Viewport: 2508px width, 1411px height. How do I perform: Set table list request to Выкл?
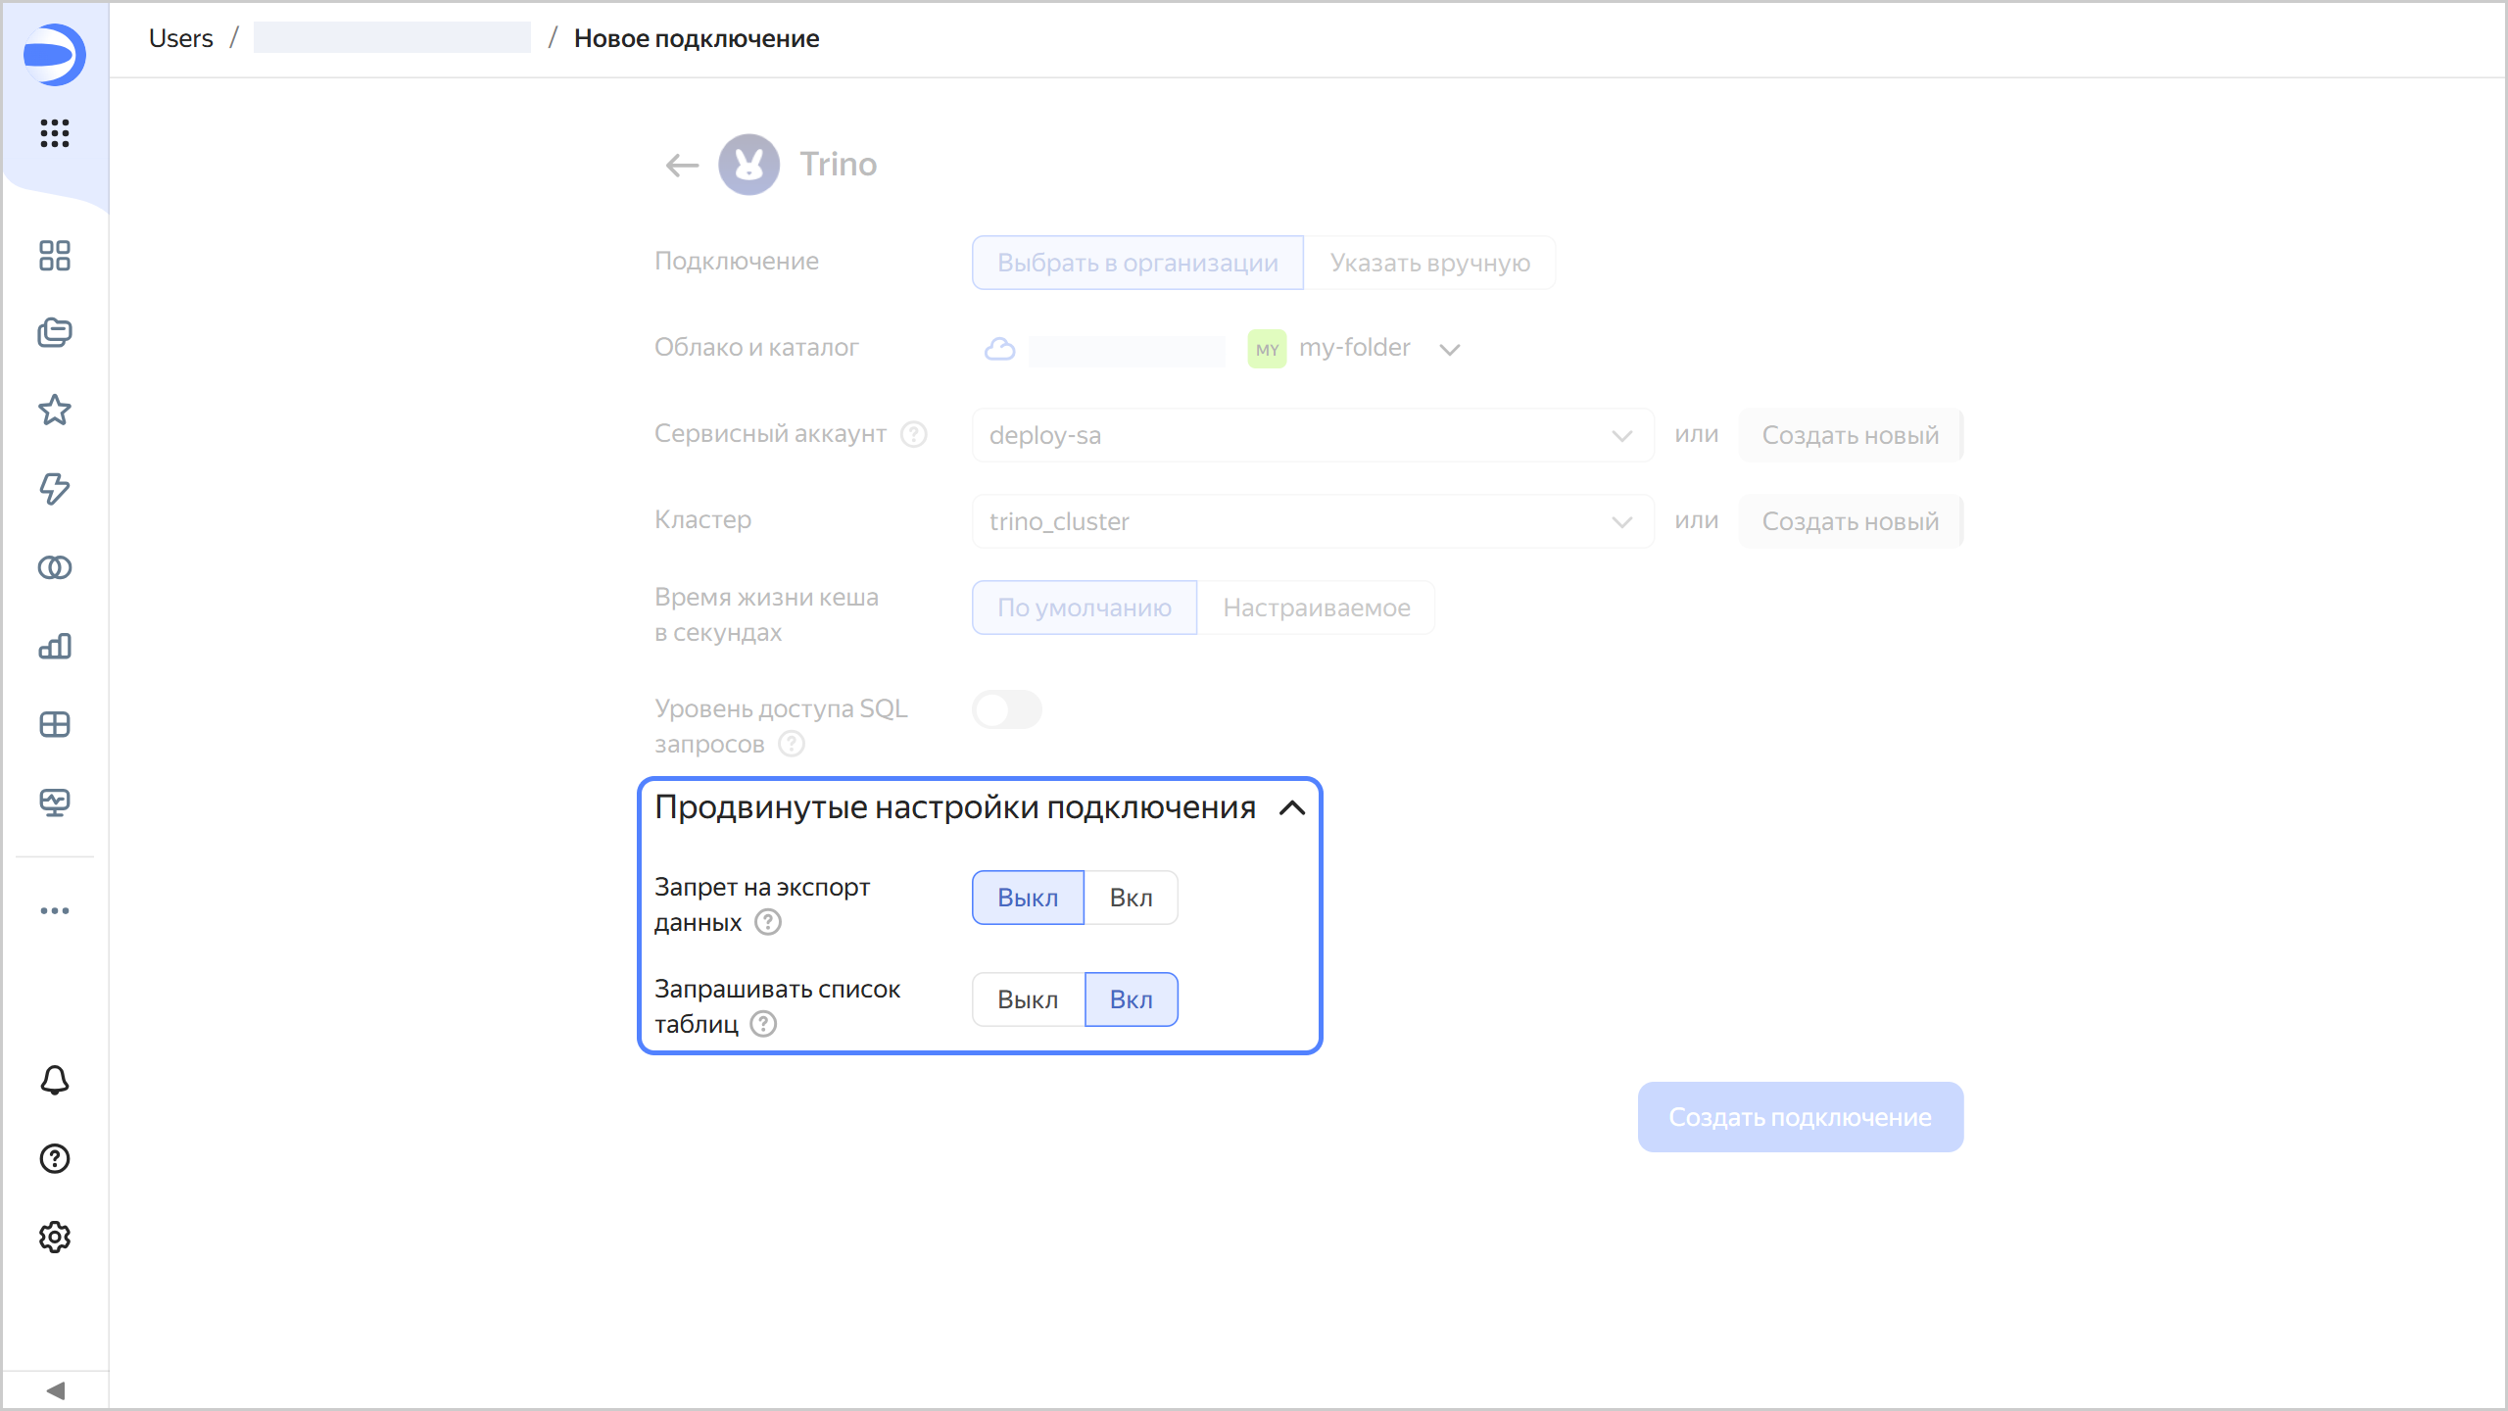(x=1028, y=999)
